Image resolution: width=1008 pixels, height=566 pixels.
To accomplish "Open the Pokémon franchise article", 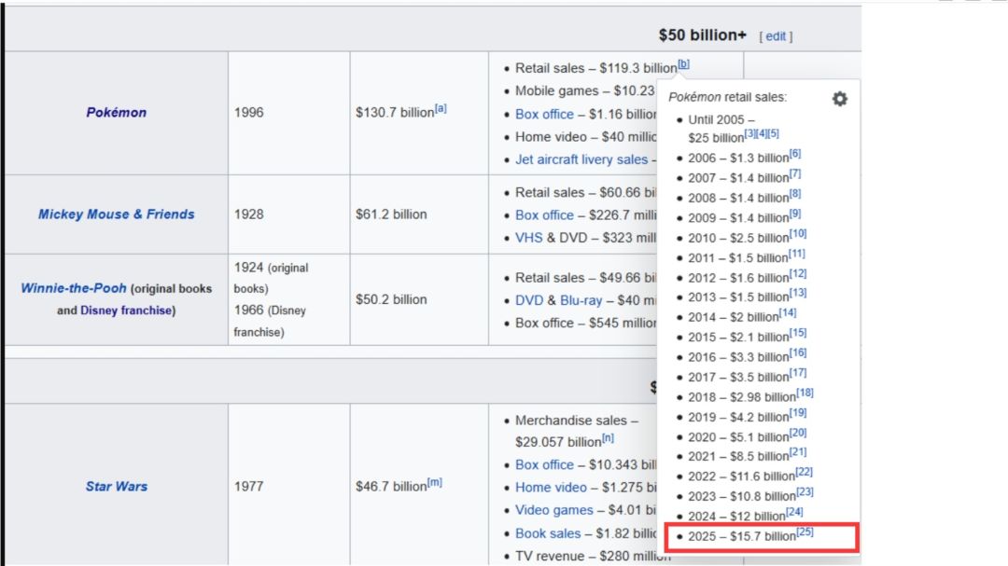I will tap(117, 113).
